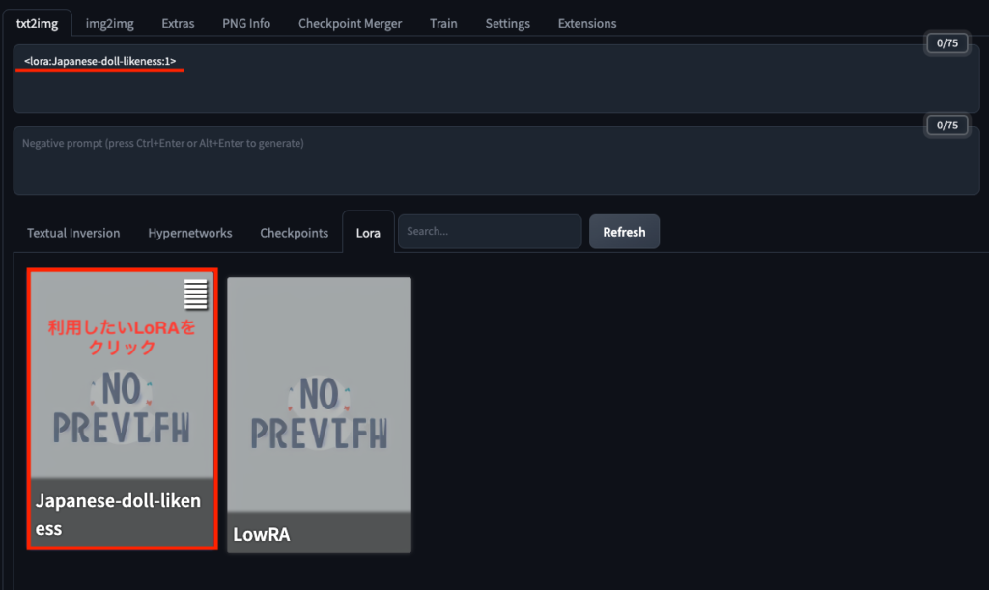Image resolution: width=989 pixels, height=590 pixels.
Task: Select the PNG Info tab
Action: (245, 23)
